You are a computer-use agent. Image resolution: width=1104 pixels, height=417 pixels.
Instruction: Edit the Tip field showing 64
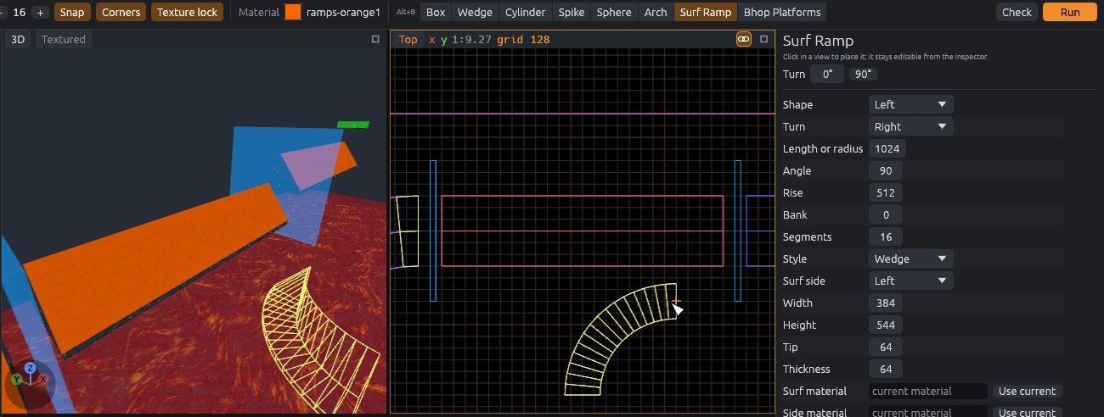click(886, 347)
